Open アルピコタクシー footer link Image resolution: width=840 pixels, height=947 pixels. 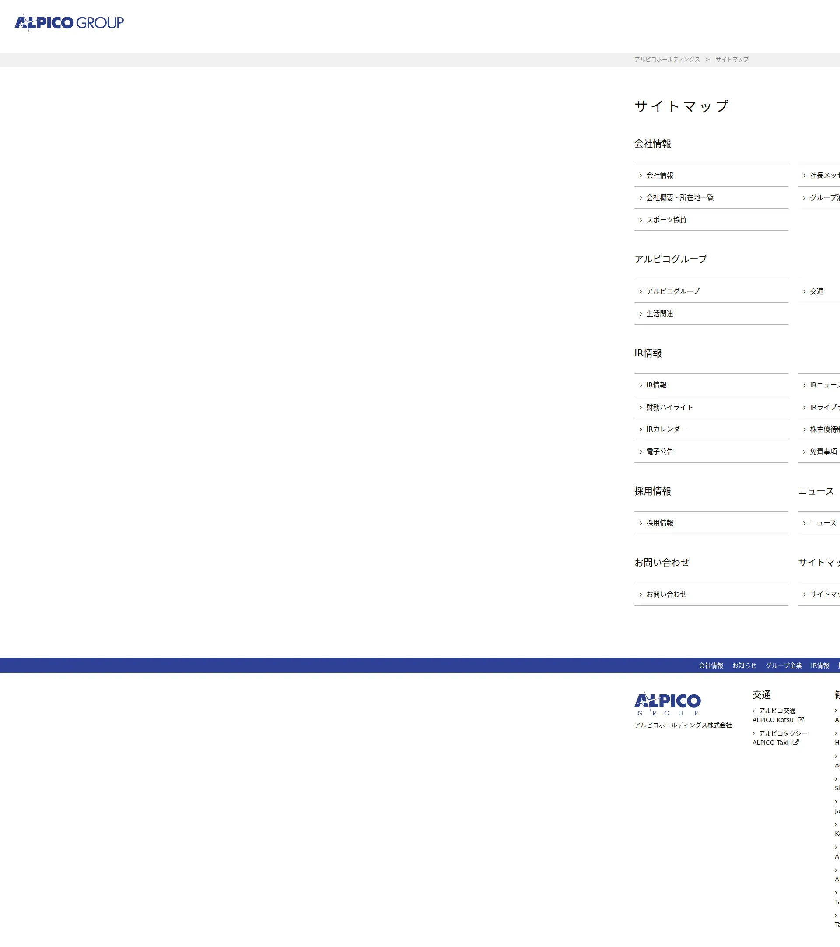click(783, 733)
